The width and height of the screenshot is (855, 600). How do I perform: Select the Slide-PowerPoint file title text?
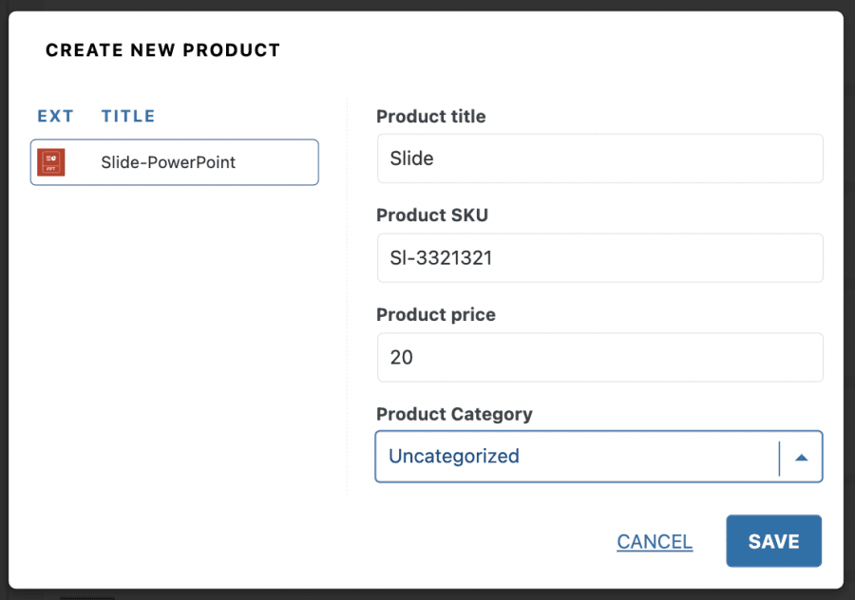pyautogui.click(x=168, y=162)
